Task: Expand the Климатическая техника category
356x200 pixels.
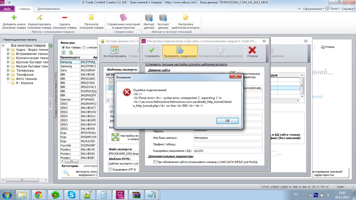Action: (x=8, y=58)
